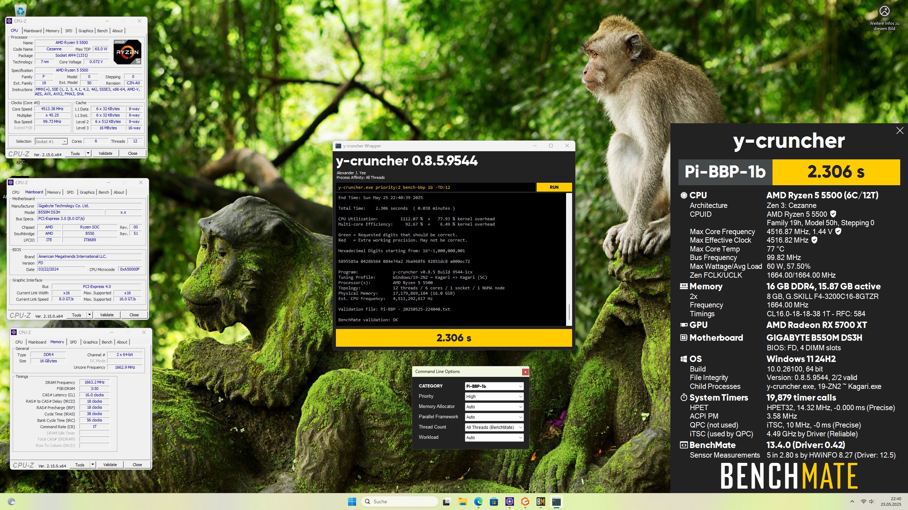Open Wi-Fi network tray icon
Viewport: 908px width, 510px height.
[x=863, y=501]
